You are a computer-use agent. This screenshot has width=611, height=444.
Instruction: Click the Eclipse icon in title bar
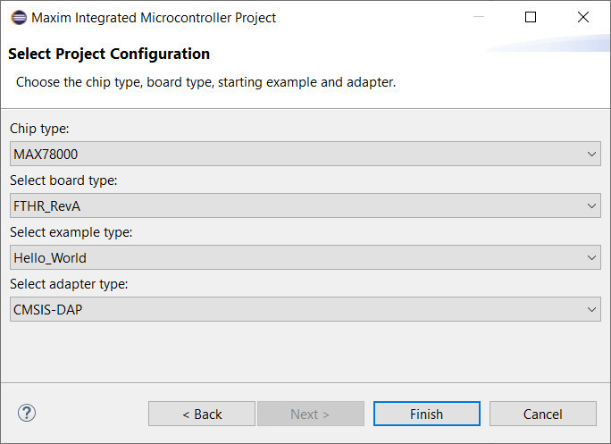18,18
